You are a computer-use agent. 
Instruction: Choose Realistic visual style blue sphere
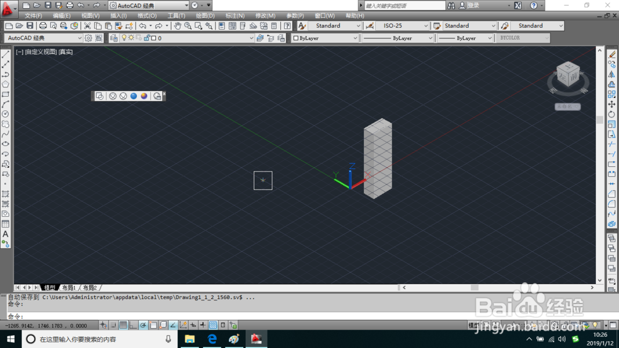(134, 96)
